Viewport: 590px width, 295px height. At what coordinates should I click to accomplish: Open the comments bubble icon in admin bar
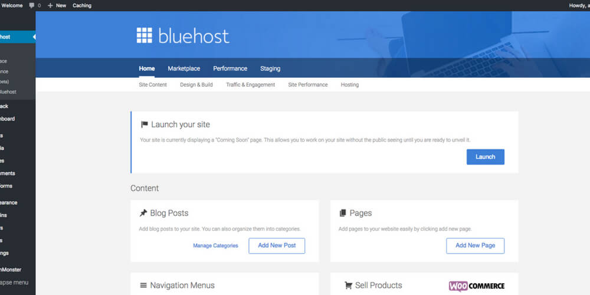(x=32, y=5)
